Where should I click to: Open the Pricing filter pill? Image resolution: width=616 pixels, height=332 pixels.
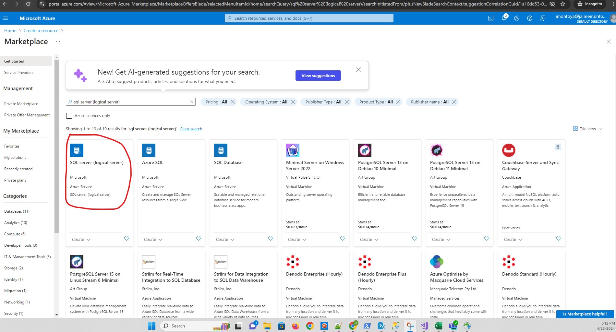click(x=216, y=102)
